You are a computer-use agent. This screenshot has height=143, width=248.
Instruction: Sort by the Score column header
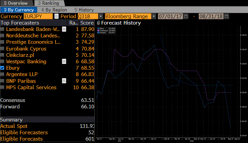tap(87, 23)
